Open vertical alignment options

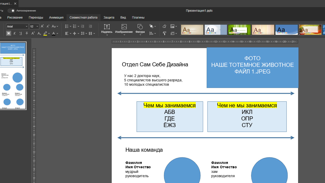(x=76, y=34)
